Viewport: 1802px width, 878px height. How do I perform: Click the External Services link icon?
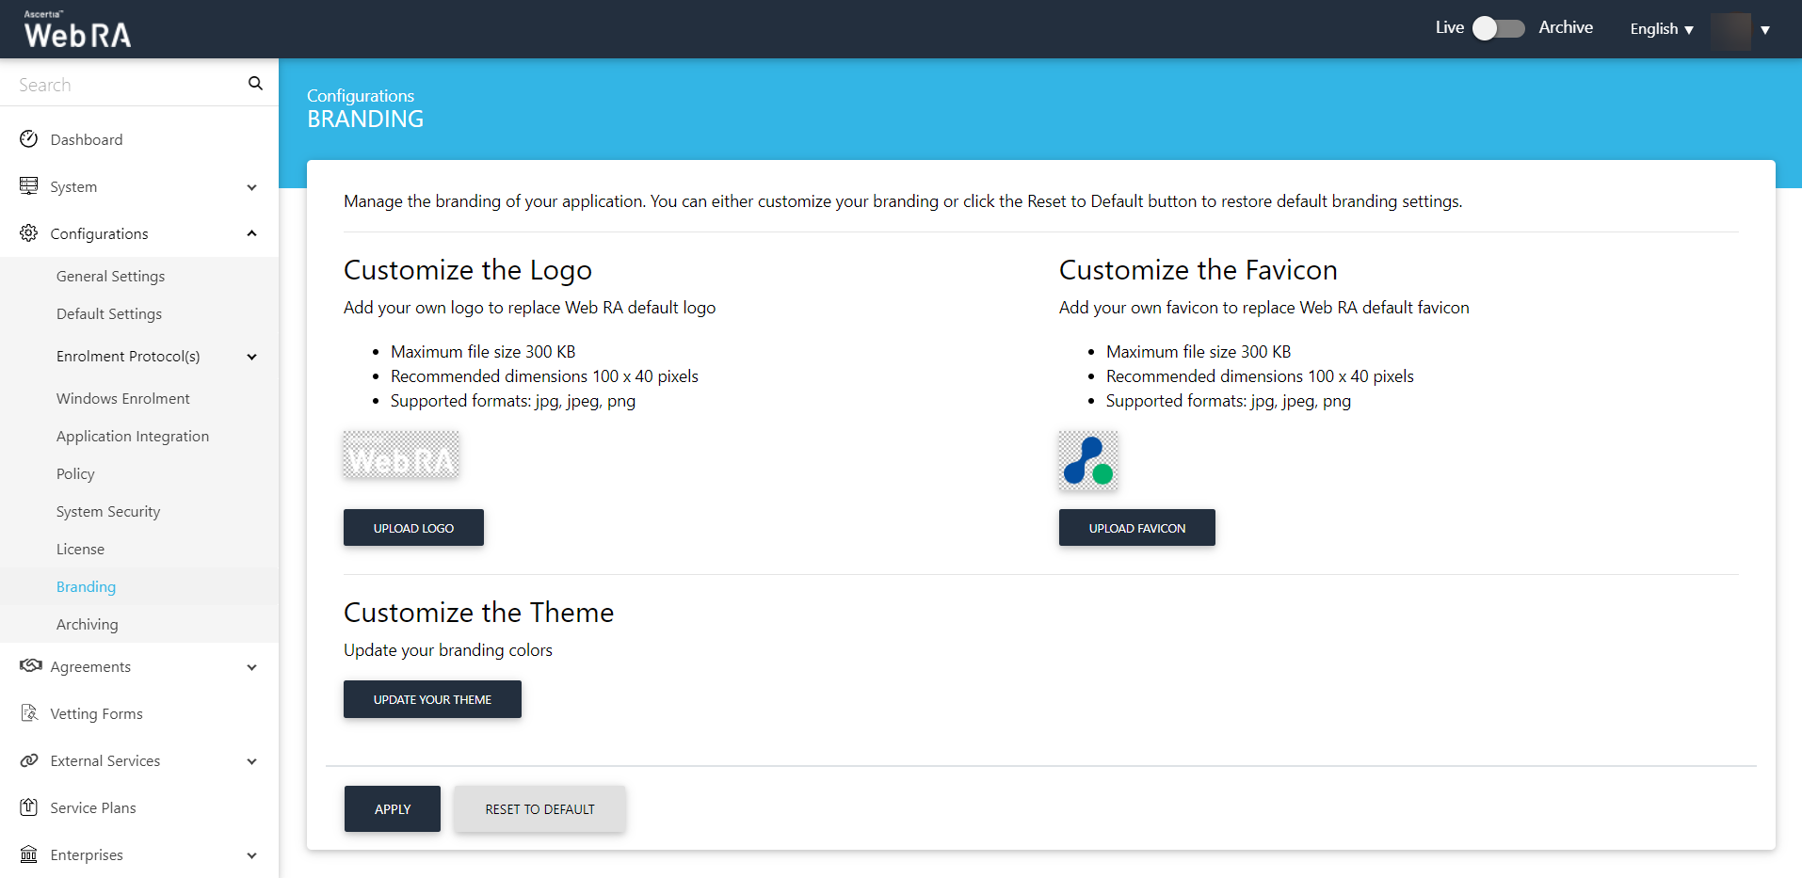(x=29, y=759)
